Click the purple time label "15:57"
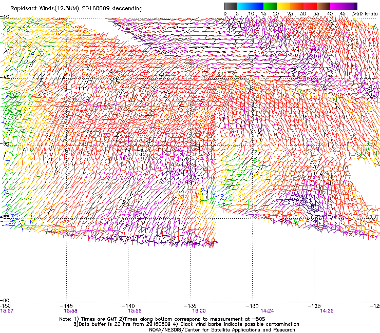The image size is (380, 333). [x=7, y=311]
